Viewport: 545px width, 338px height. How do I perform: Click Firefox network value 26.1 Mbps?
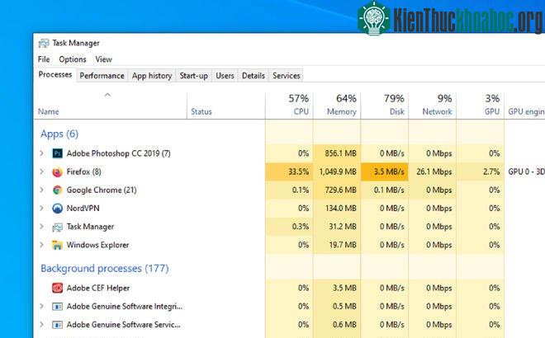coord(434,171)
